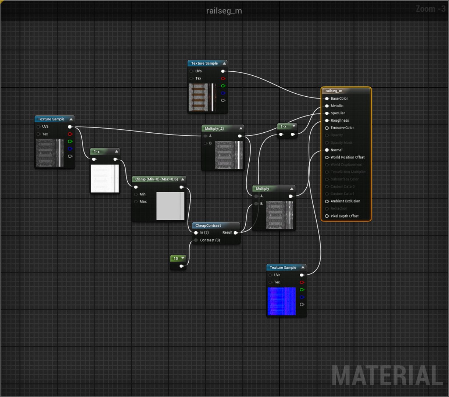The image size is (449, 397).
Task: Collapse the Texture Sample node wired to Base Color
Action: coord(224,63)
